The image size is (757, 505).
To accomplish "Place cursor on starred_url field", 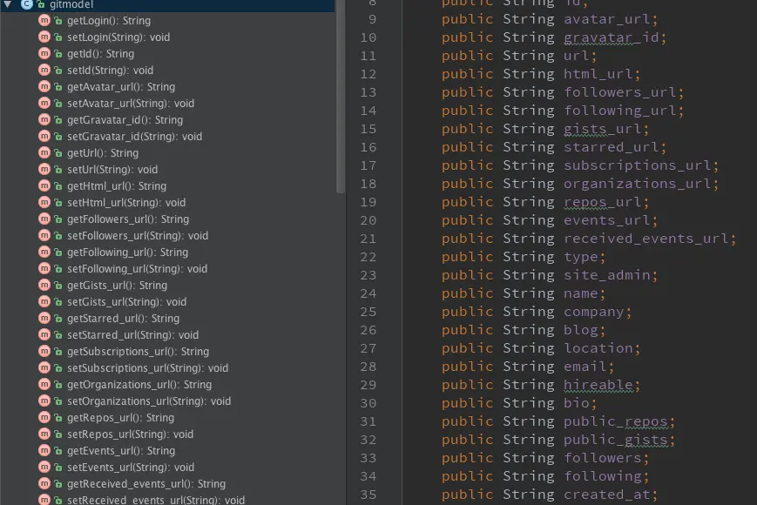I will tap(611, 147).
